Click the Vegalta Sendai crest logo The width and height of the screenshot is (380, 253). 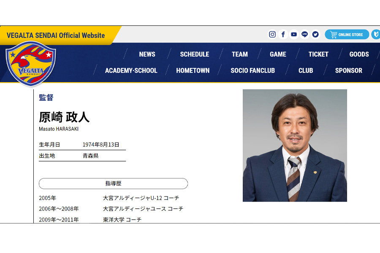pos(30,64)
